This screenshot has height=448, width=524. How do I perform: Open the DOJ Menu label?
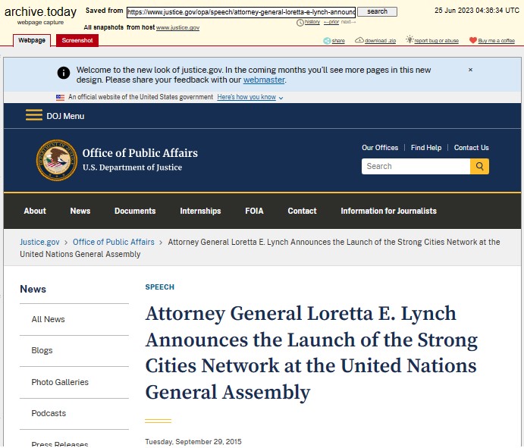point(65,116)
